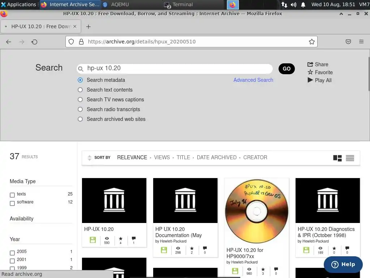Open HP-UX 10.20 item title link

(99, 229)
